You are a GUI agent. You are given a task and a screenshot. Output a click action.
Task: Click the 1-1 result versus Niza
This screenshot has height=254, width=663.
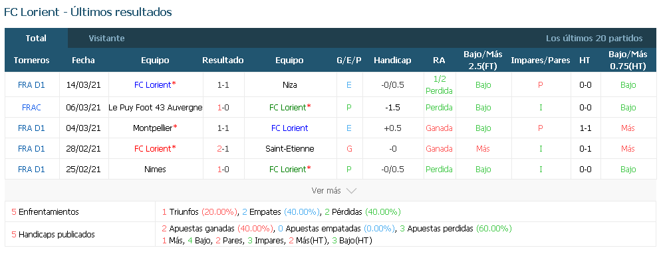[x=223, y=84]
